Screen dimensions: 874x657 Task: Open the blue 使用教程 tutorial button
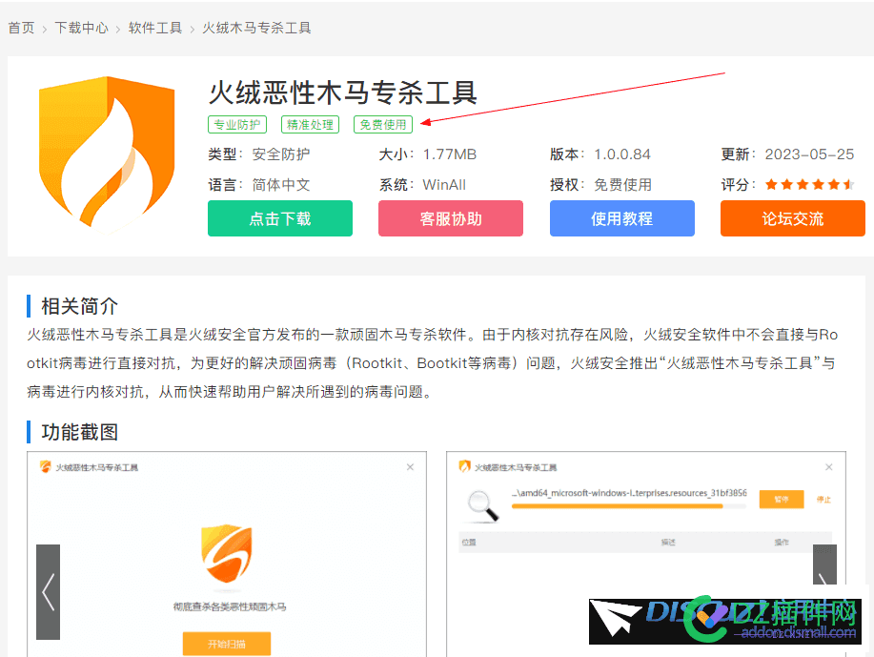[621, 218]
